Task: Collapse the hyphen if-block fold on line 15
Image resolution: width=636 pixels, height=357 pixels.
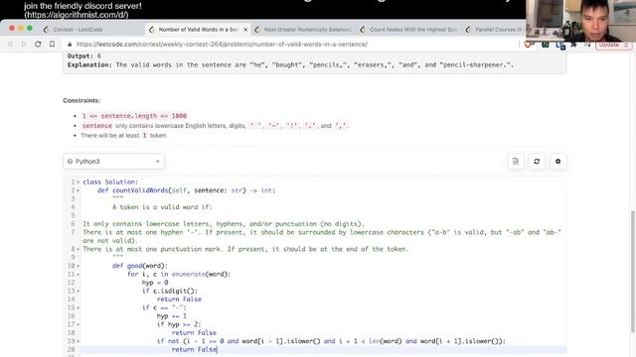Action: [78, 307]
